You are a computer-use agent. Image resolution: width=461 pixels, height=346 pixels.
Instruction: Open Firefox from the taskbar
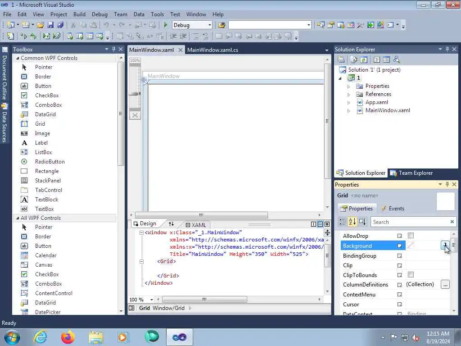(68, 337)
